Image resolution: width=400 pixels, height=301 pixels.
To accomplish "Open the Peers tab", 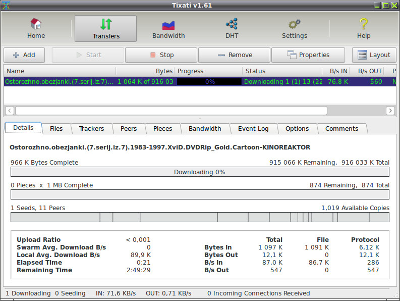I will pyautogui.click(x=129, y=128).
